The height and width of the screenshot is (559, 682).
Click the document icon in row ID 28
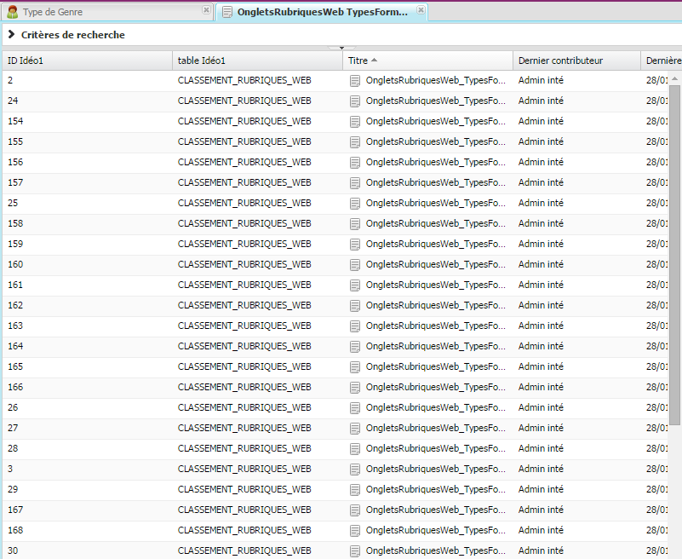point(355,449)
